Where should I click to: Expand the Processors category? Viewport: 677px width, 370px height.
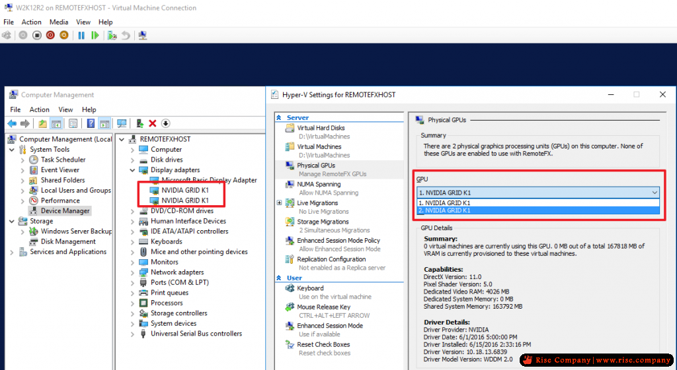point(132,303)
